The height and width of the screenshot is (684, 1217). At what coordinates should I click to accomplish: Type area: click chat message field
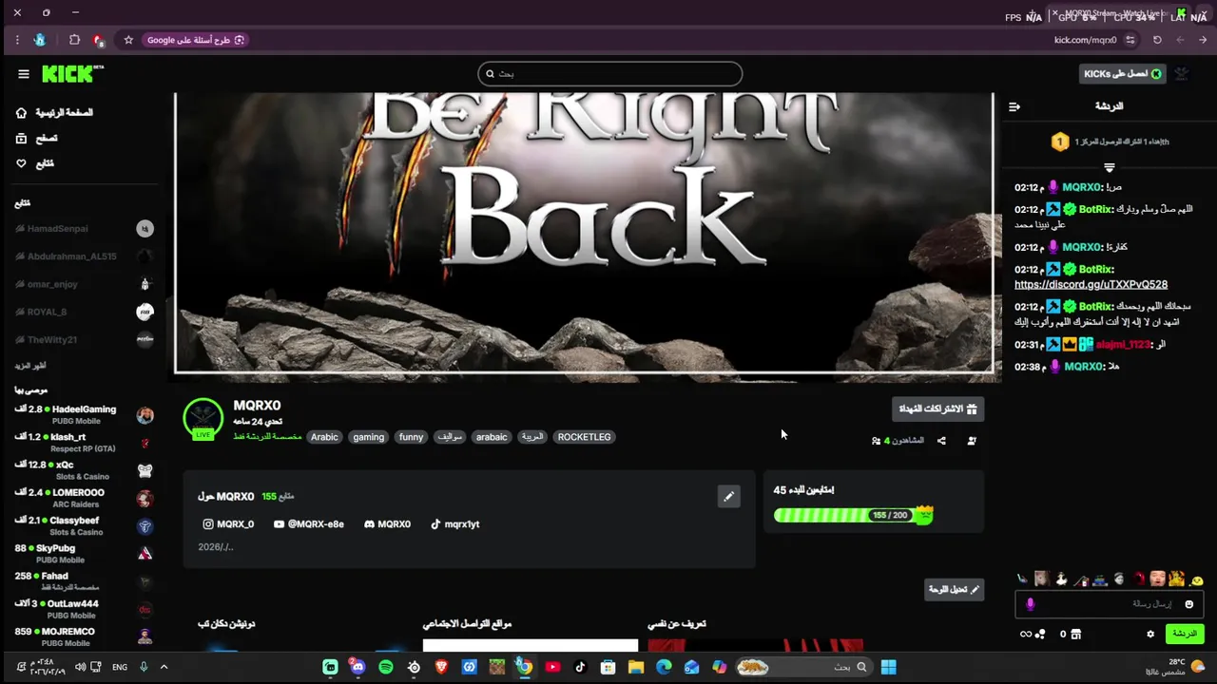(x=1109, y=604)
